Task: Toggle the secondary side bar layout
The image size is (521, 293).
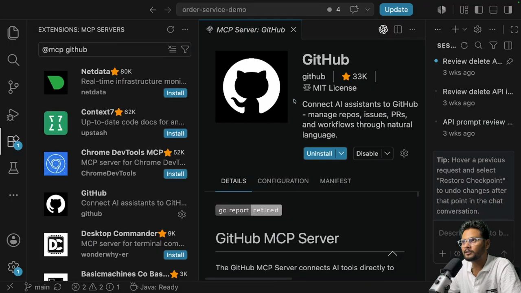Action: pos(508,10)
